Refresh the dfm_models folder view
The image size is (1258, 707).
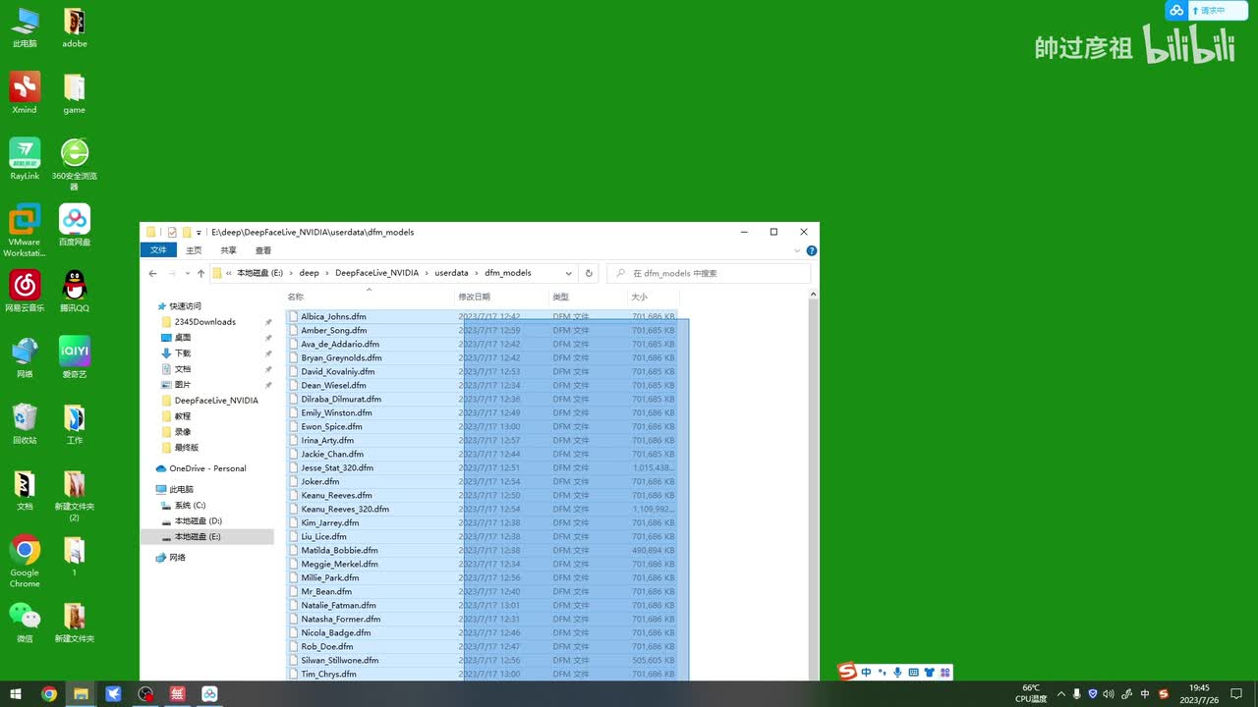pyautogui.click(x=589, y=273)
